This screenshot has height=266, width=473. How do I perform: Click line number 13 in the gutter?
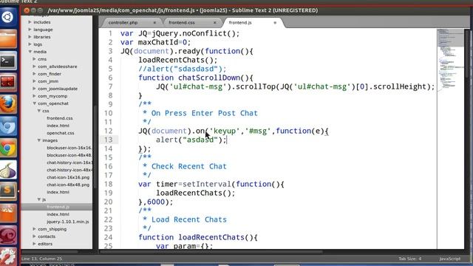coord(109,140)
